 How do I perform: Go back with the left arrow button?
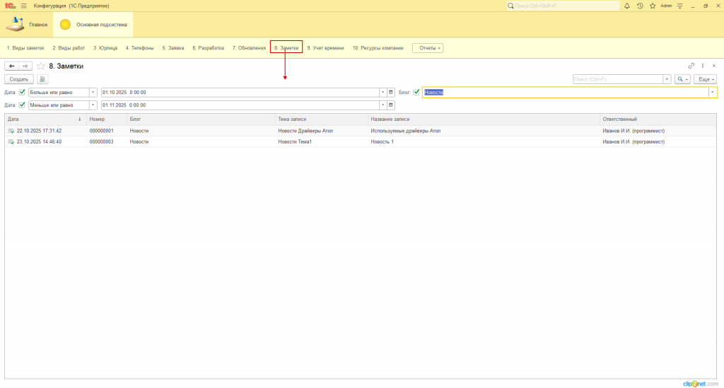pos(11,66)
